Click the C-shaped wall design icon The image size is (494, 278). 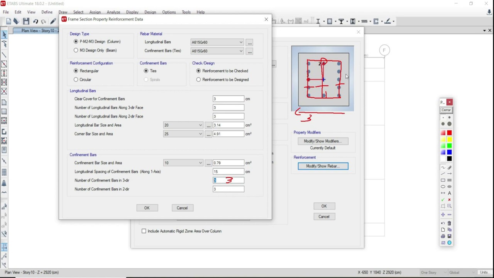376,21
